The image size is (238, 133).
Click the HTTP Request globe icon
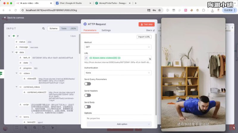85,24
